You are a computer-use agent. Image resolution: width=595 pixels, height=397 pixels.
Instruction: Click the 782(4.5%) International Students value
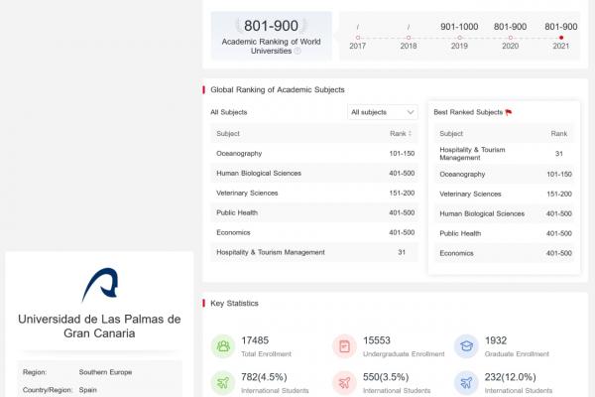[264, 377]
